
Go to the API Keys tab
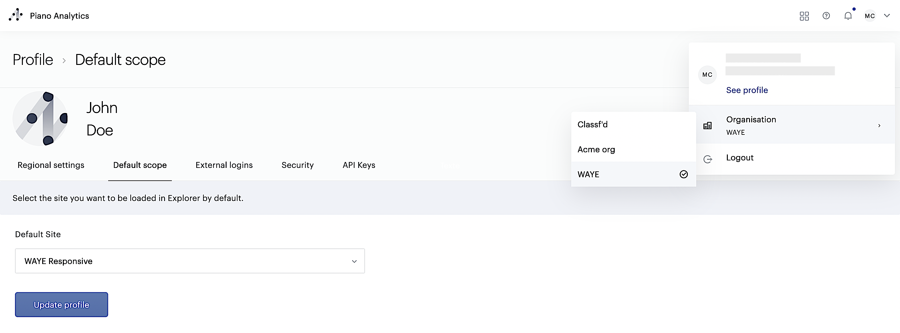click(x=359, y=165)
